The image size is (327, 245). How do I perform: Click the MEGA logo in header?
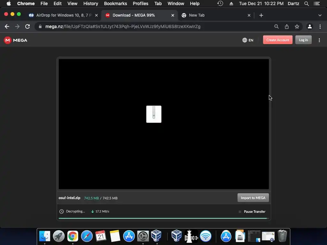(16, 40)
